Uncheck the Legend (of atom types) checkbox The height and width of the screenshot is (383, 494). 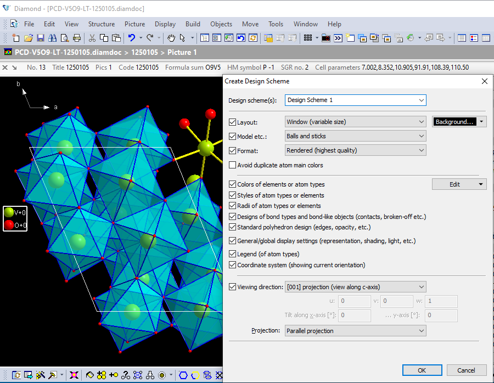click(x=232, y=254)
